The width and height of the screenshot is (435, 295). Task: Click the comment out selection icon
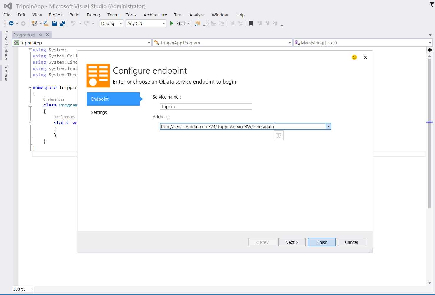coord(232,24)
